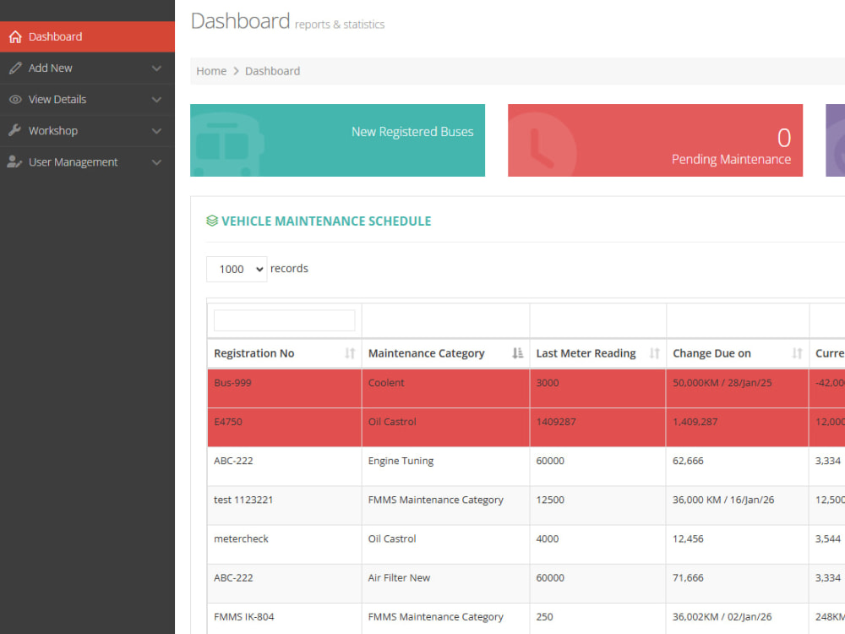845x634 pixels.
Task: Click the Coolent maintenance category cell
Action: (445, 388)
